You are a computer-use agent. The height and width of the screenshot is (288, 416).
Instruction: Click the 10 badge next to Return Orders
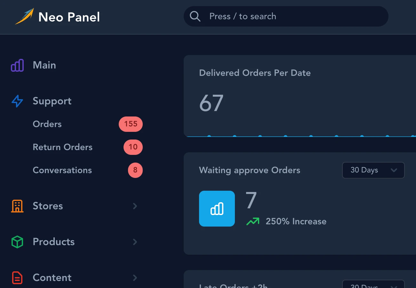coord(133,147)
